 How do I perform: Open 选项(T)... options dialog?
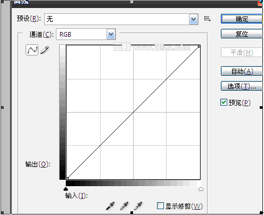242,86
